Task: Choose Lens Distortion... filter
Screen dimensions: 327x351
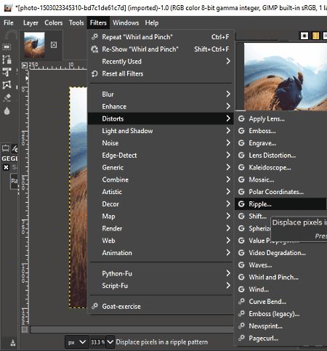Action: [281, 156]
